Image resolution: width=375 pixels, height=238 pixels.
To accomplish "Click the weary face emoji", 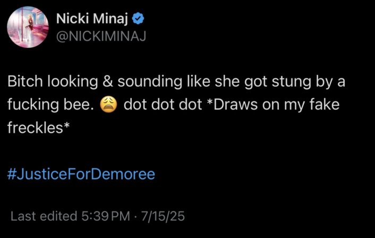I will pos(108,105).
